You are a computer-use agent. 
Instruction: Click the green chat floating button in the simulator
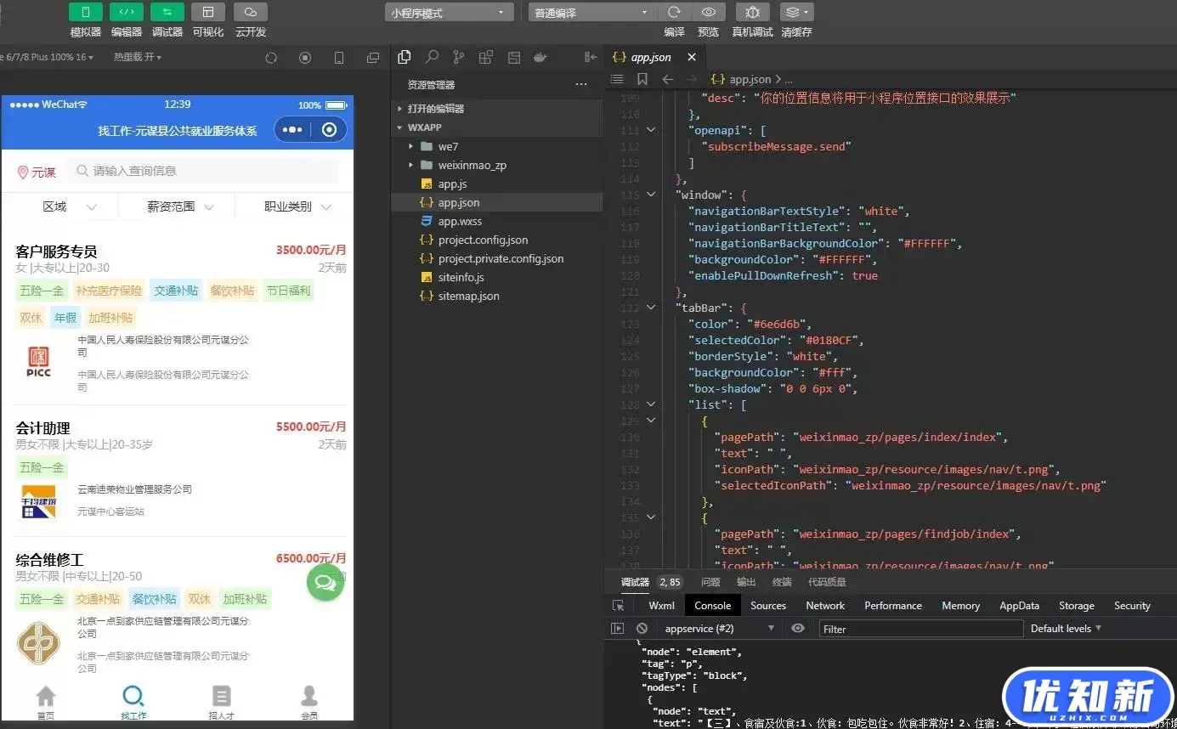click(x=325, y=582)
